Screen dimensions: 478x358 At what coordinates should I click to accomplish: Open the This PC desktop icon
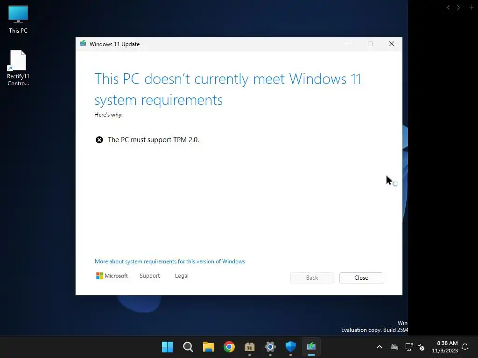(18, 19)
